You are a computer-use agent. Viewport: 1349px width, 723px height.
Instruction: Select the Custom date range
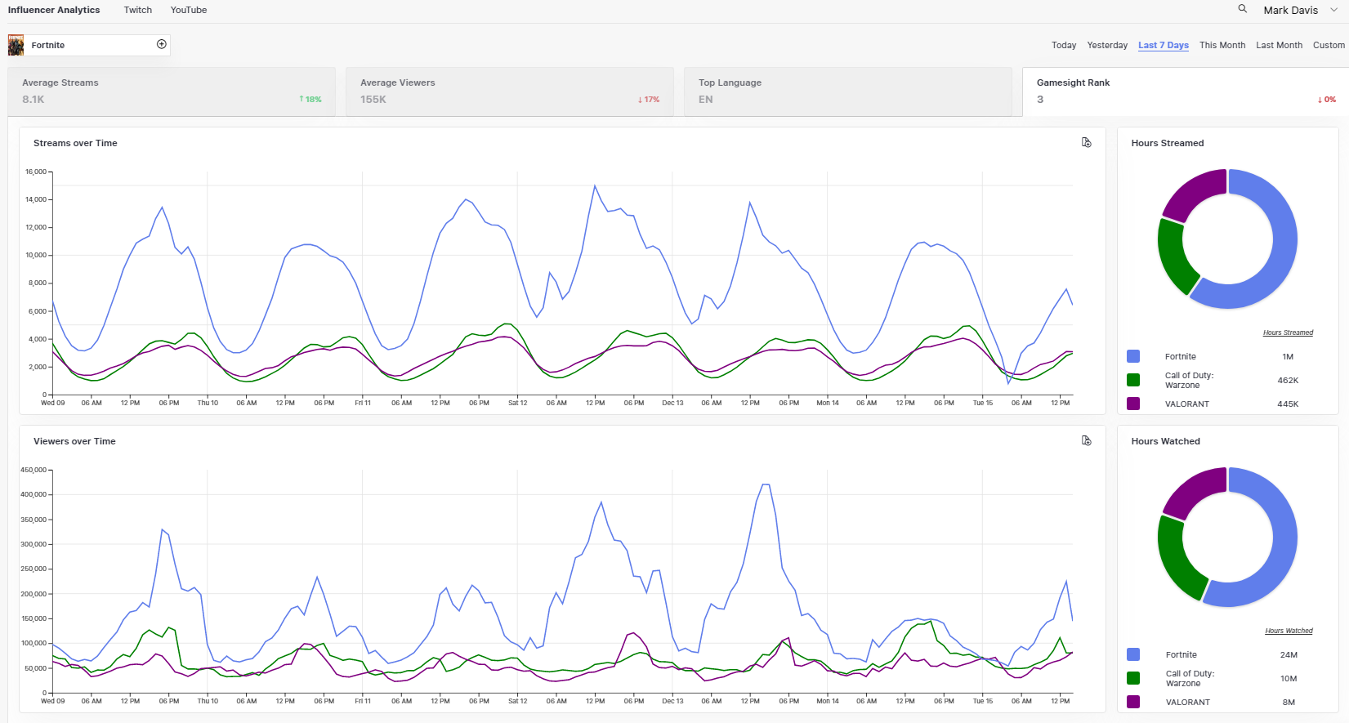1329,45
